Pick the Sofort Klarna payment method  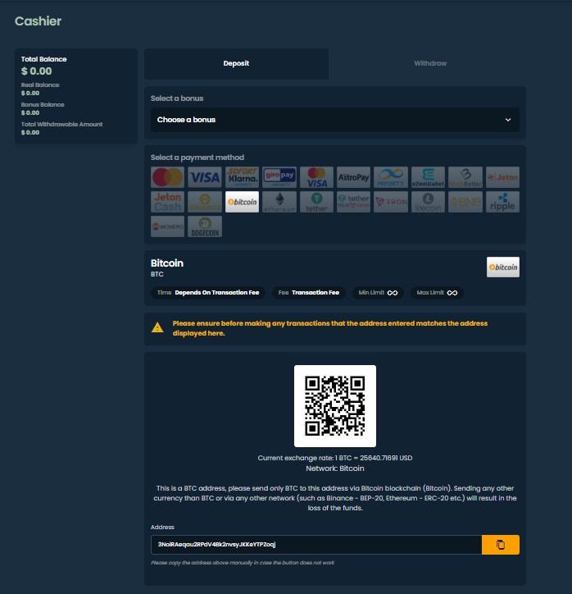pyautogui.click(x=242, y=177)
